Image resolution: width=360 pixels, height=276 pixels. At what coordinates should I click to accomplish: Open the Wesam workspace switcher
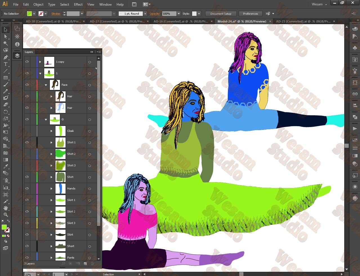(319, 4)
